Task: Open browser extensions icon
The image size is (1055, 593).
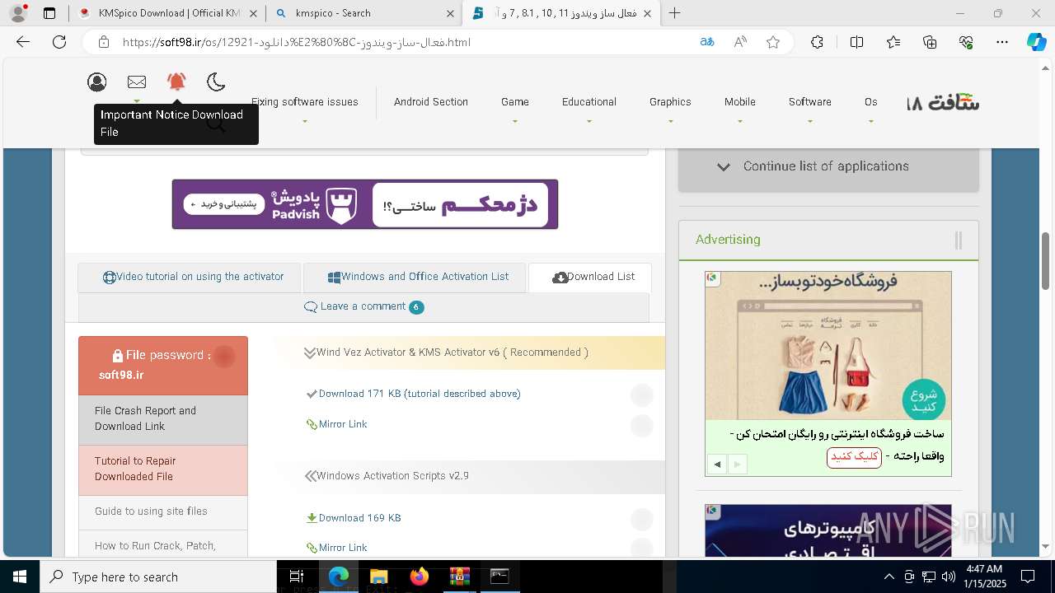Action: coord(817,42)
